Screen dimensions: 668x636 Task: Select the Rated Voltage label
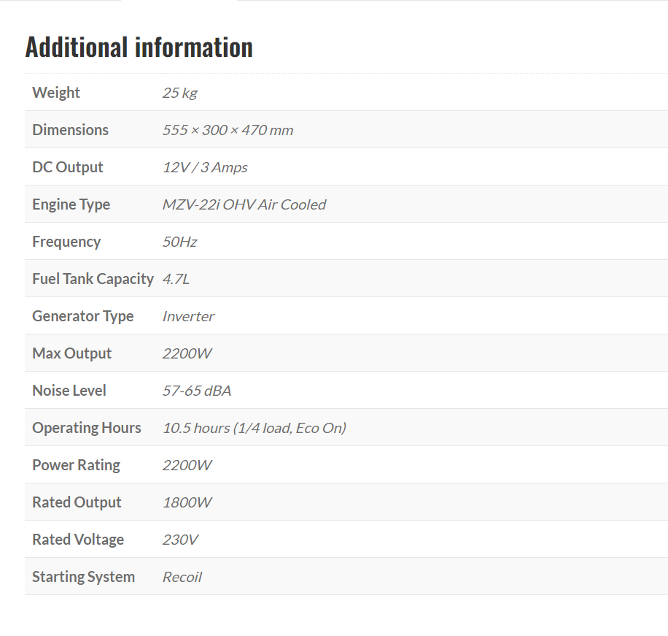tap(78, 540)
